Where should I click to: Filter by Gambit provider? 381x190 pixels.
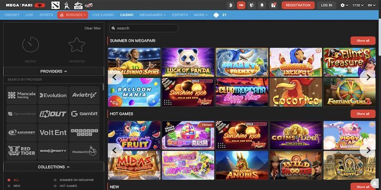84,114
